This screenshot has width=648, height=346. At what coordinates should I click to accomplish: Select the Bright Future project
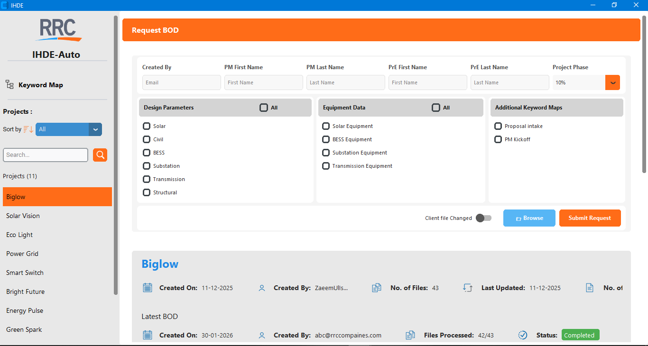click(57, 291)
